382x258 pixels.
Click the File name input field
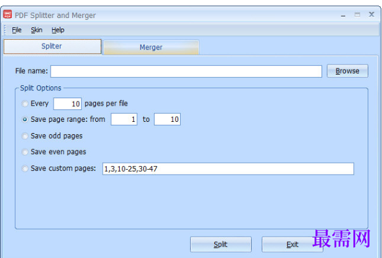point(186,71)
